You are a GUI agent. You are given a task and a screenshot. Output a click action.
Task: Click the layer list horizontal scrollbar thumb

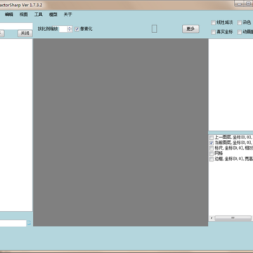click(x=233, y=218)
